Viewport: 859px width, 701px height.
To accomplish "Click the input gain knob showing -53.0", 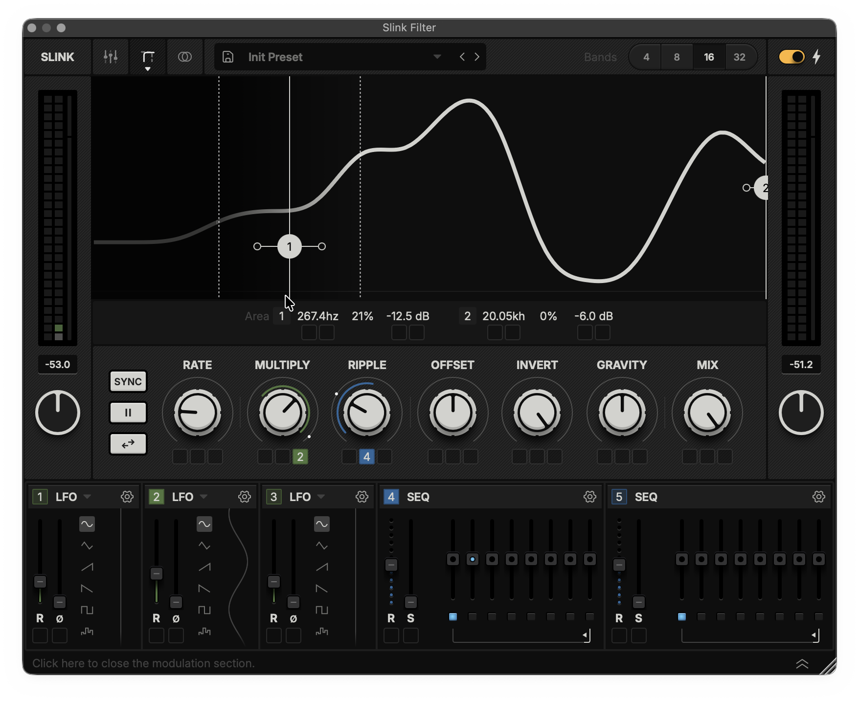I will (x=58, y=413).
